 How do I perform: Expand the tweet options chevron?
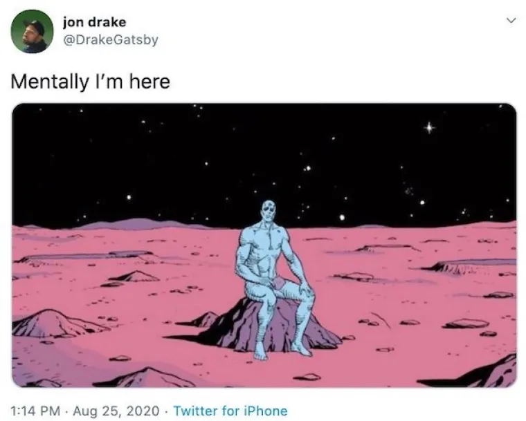click(x=511, y=21)
